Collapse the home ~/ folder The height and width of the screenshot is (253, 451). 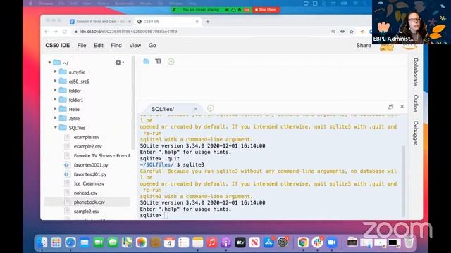49,63
